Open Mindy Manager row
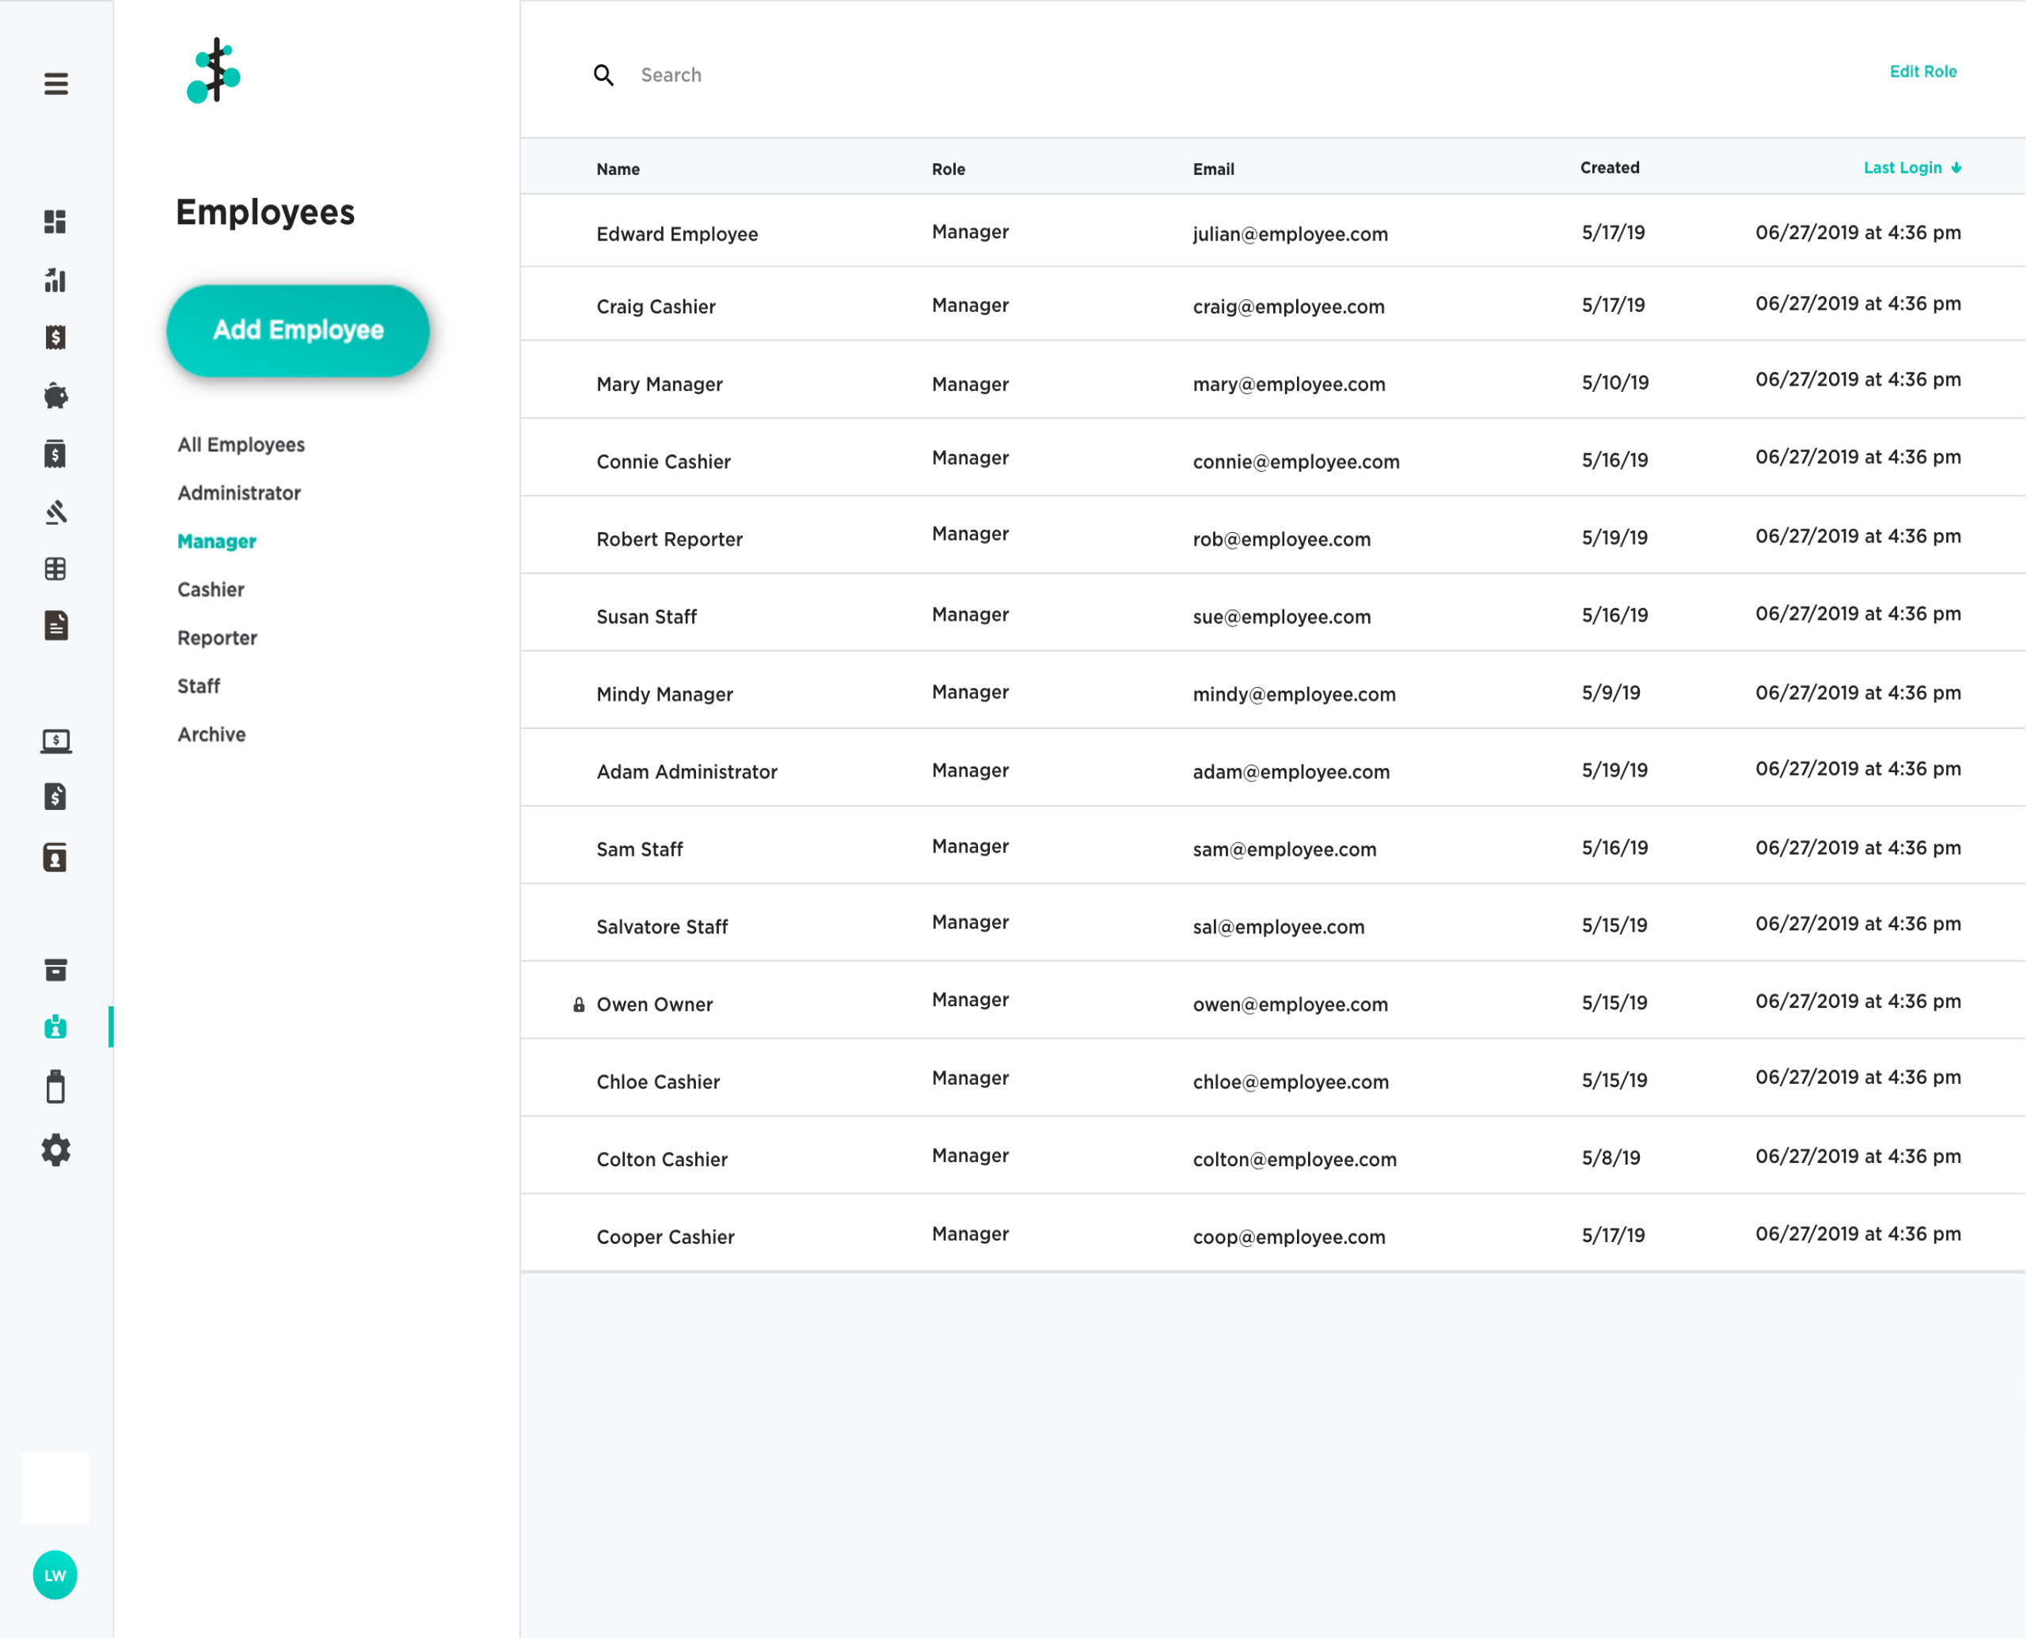 click(x=1272, y=690)
